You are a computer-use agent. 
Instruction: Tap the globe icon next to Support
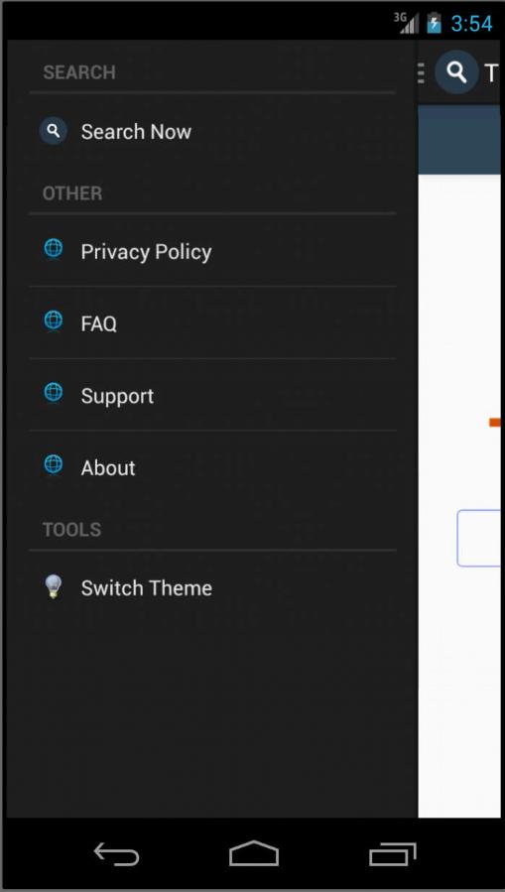pyautogui.click(x=54, y=392)
